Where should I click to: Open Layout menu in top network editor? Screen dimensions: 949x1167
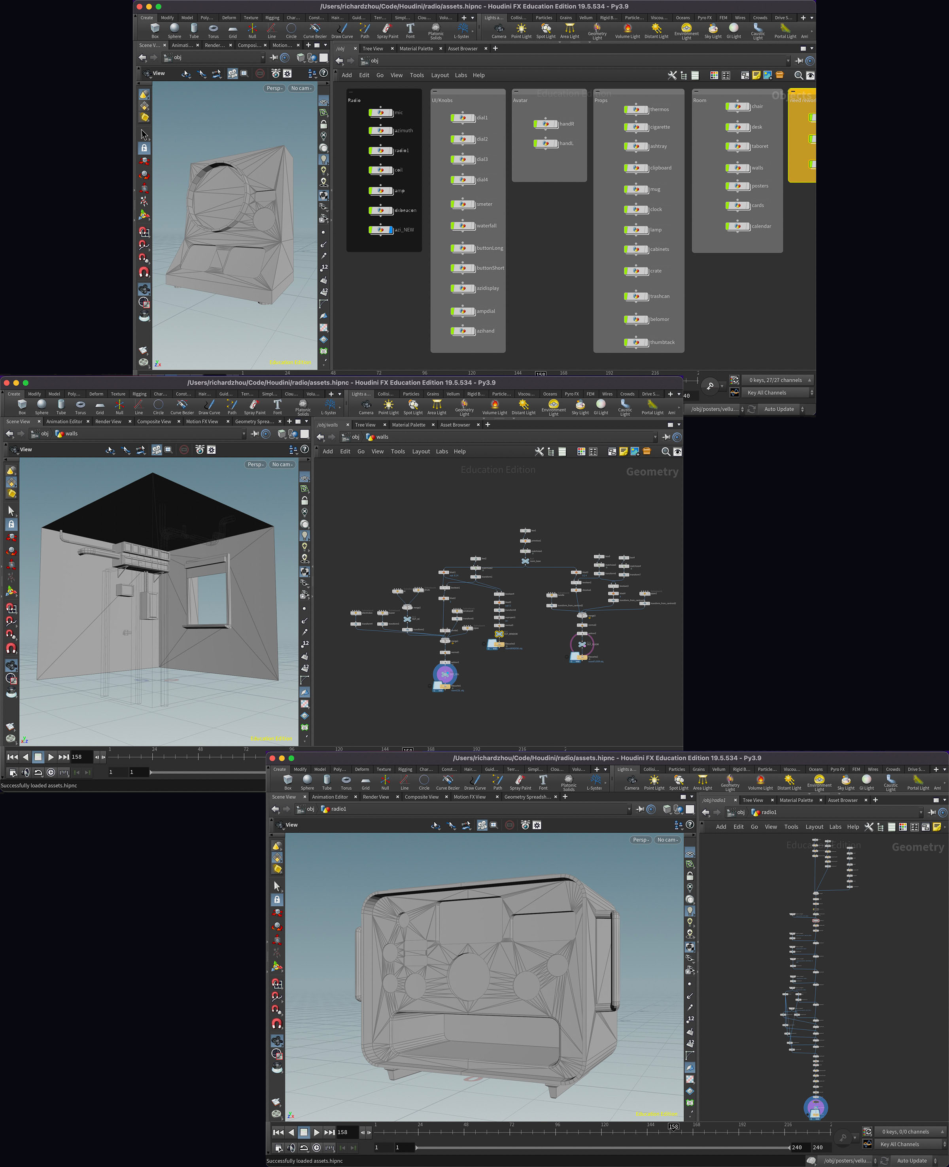[440, 76]
